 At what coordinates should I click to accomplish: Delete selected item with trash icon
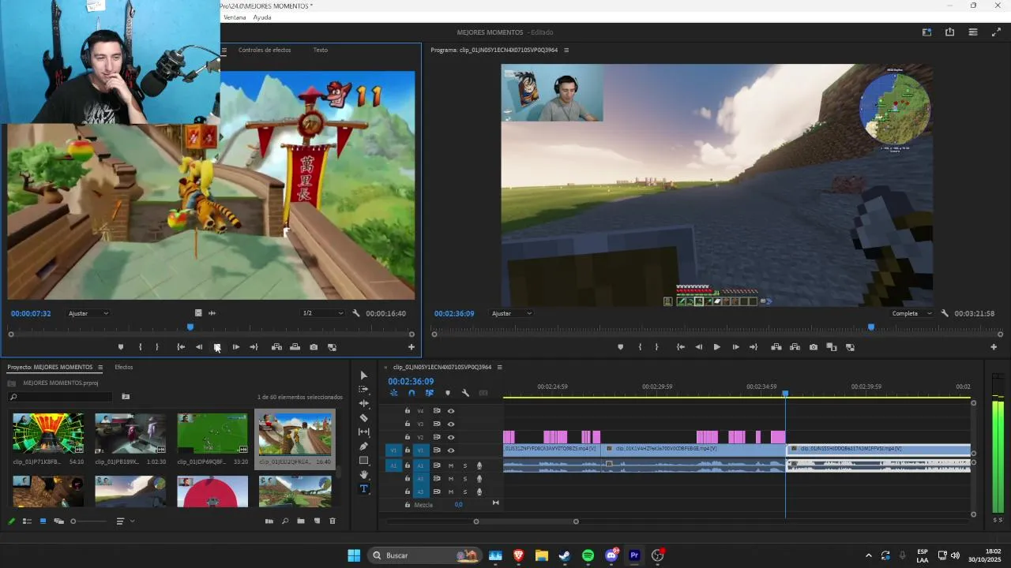(x=333, y=521)
